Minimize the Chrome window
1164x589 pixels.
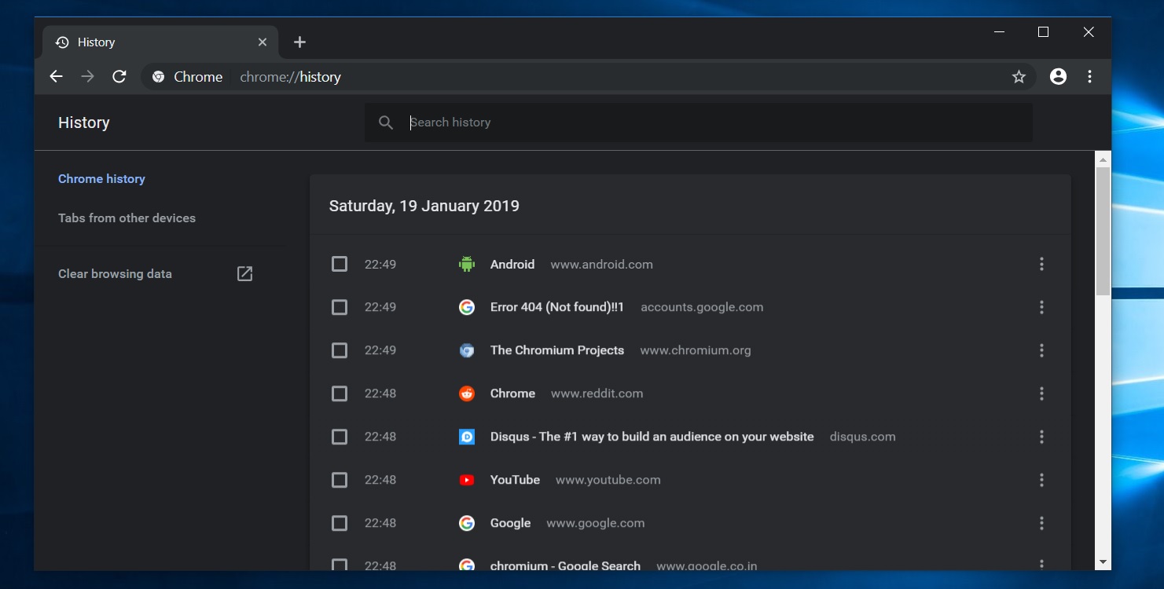999,32
